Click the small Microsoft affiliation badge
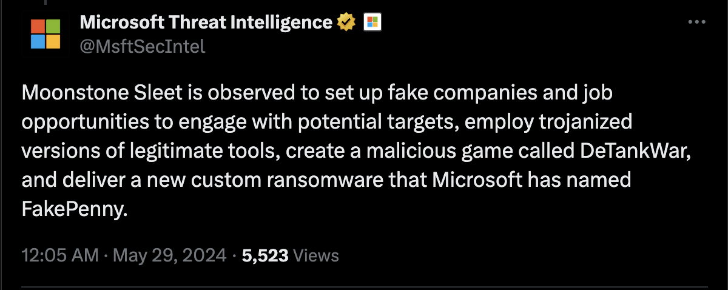This screenshot has width=728, height=290. [371, 23]
